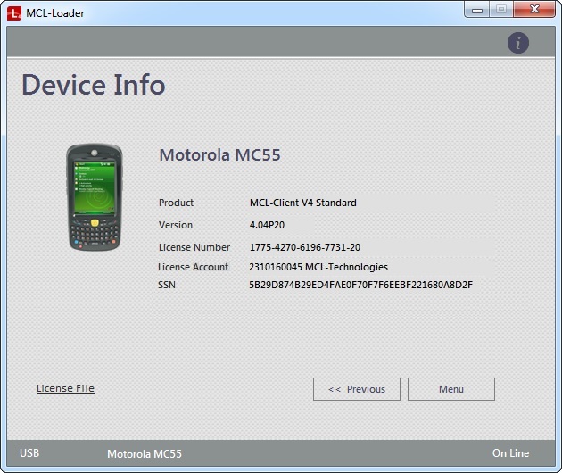
Task: Select version value 4.04P20
Action: 267,225
